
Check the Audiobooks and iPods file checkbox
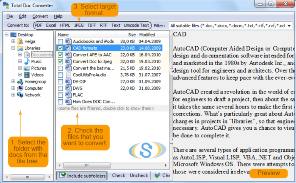coord(61,41)
